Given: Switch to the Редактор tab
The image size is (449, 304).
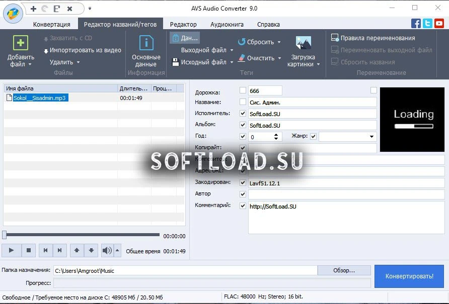Looking at the screenshot, I should point(183,24).
